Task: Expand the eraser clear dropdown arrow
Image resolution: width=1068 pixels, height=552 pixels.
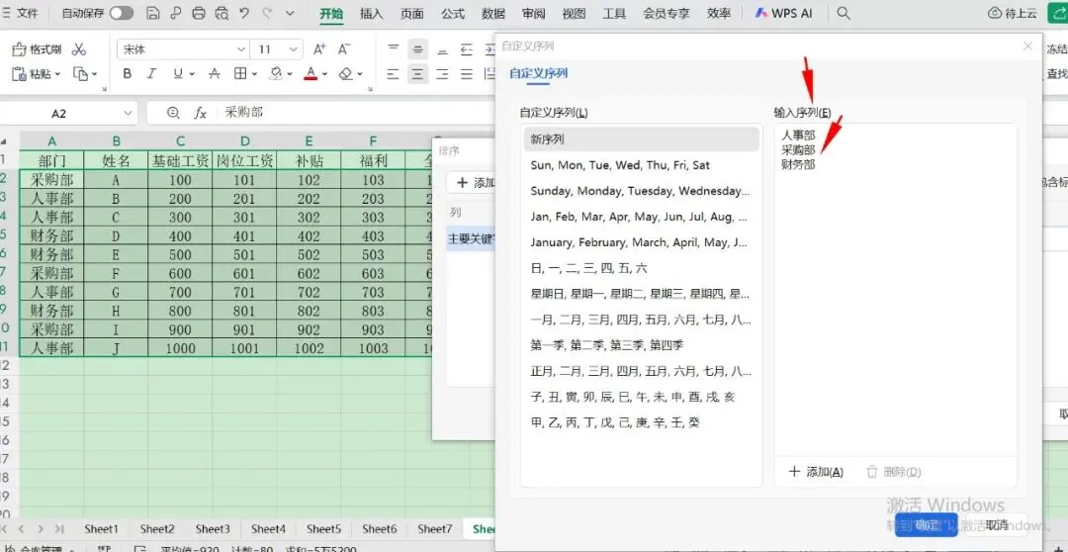Action: [x=360, y=73]
